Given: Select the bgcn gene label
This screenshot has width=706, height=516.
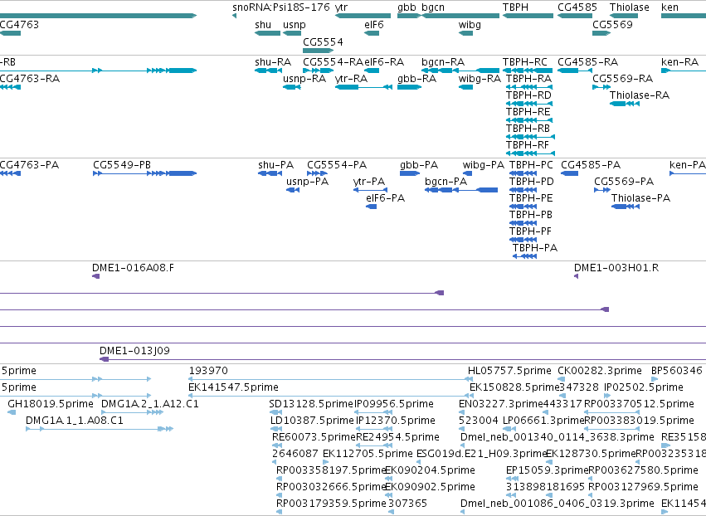Looking at the screenshot, I should click(x=433, y=7).
